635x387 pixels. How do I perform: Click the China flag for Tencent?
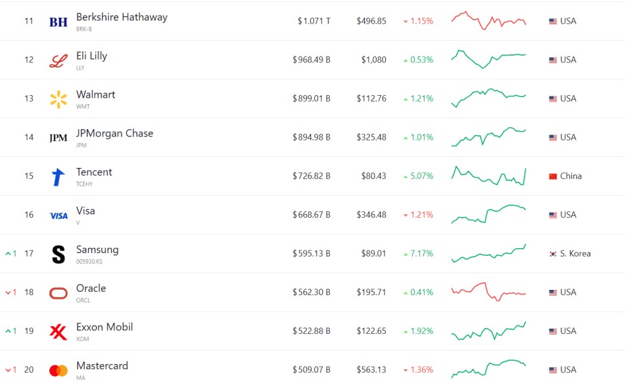coord(553,176)
